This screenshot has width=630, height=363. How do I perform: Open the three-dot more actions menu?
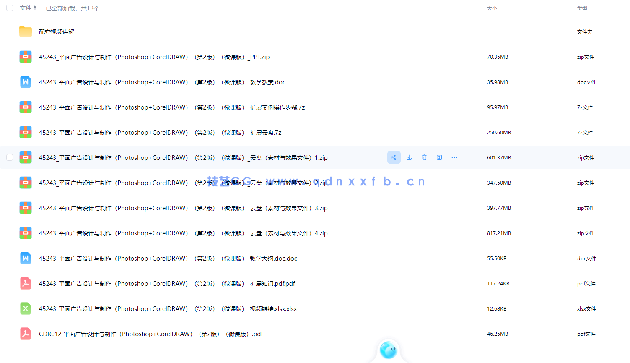pos(454,157)
